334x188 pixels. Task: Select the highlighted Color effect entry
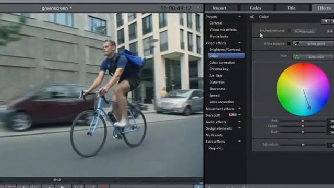point(226,56)
